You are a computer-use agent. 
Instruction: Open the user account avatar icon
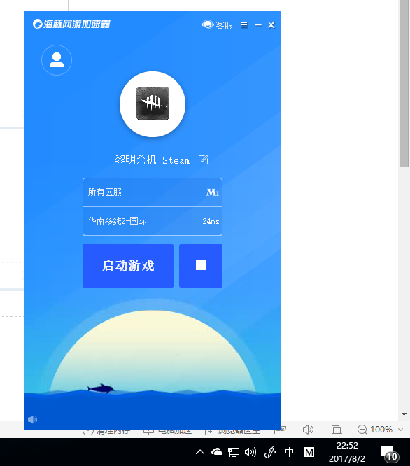tap(57, 60)
